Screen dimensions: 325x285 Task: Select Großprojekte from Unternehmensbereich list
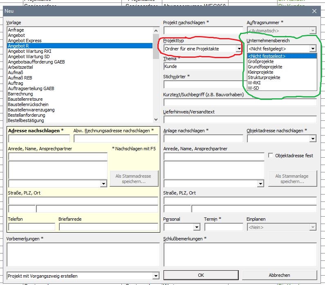[x=261, y=61]
